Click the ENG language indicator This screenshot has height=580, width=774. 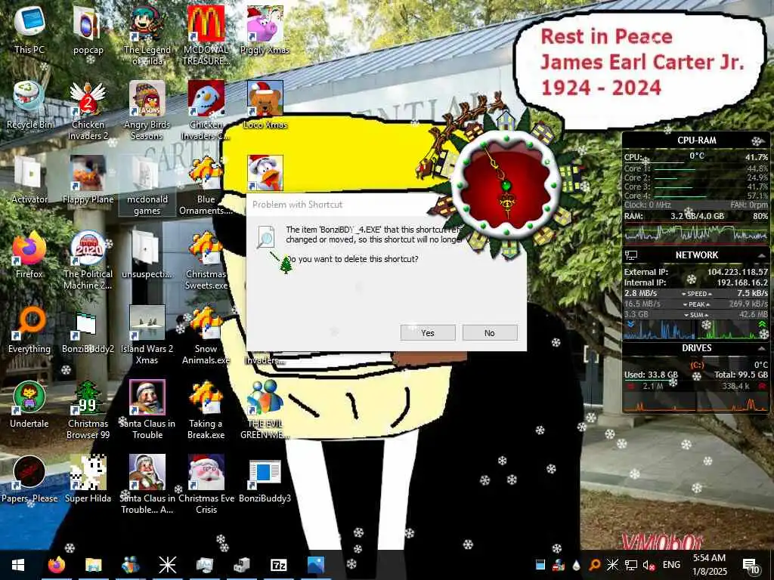point(671,565)
